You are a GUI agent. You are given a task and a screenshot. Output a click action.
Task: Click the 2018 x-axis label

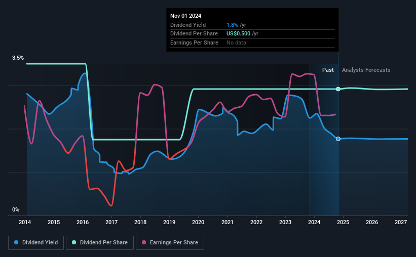(140, 222)
